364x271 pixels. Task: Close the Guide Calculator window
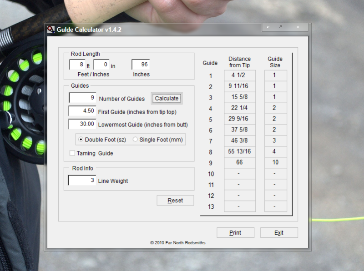point(298,27)
